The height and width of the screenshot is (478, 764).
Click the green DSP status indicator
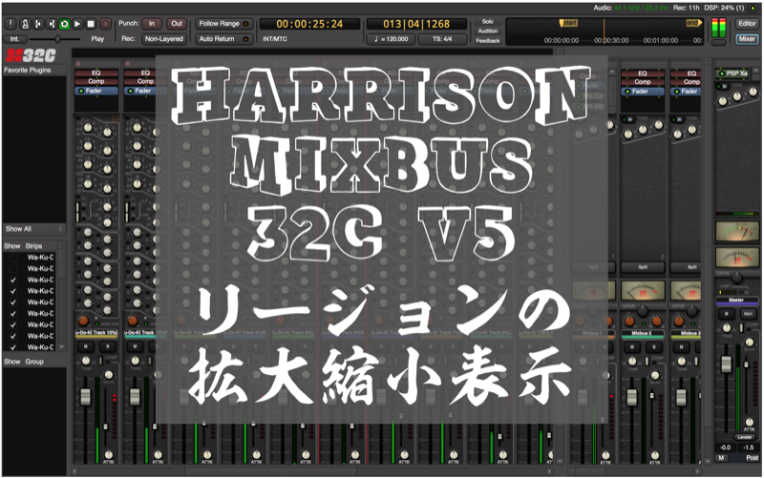753,8
